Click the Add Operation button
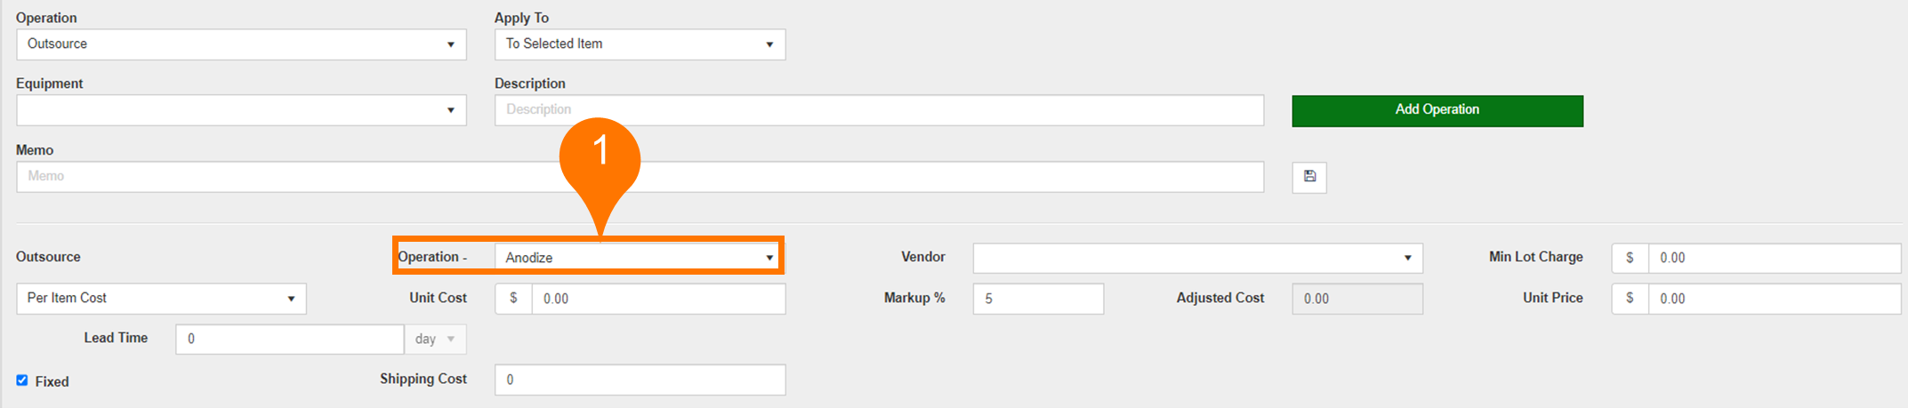1908x408 pixels. pyautogui.click(x=1437, y=110)
